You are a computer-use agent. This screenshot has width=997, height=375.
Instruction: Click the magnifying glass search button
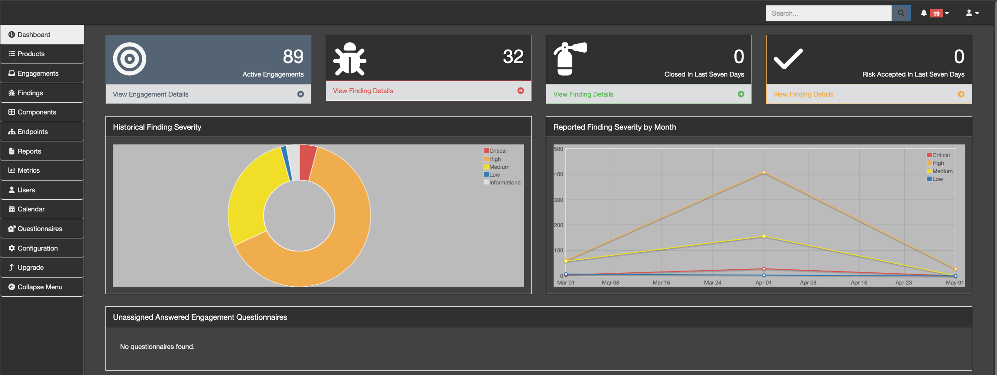pyautogui.click(x=901, y=13)
